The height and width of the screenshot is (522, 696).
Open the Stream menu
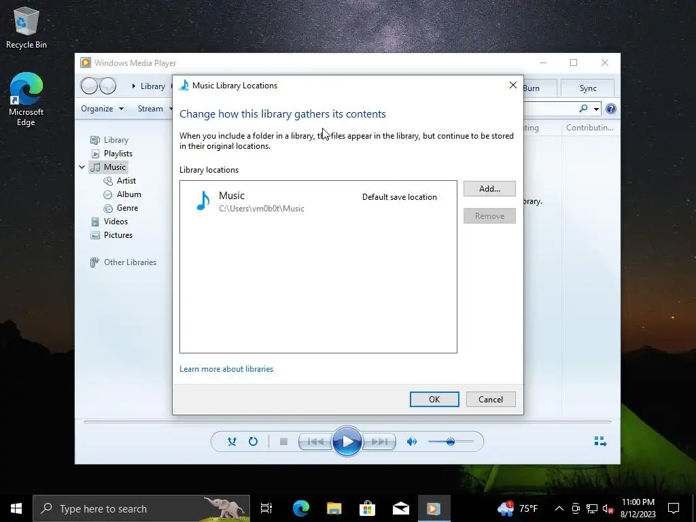154,109
